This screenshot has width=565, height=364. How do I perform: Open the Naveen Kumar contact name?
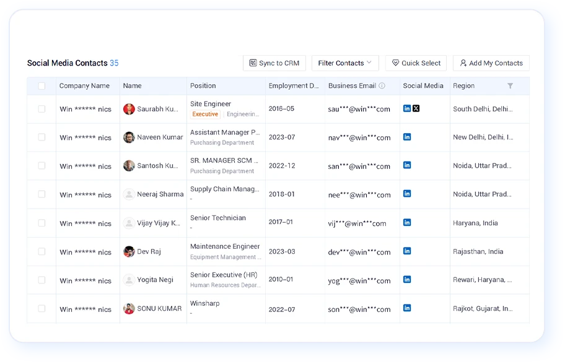tap(160, 137)
